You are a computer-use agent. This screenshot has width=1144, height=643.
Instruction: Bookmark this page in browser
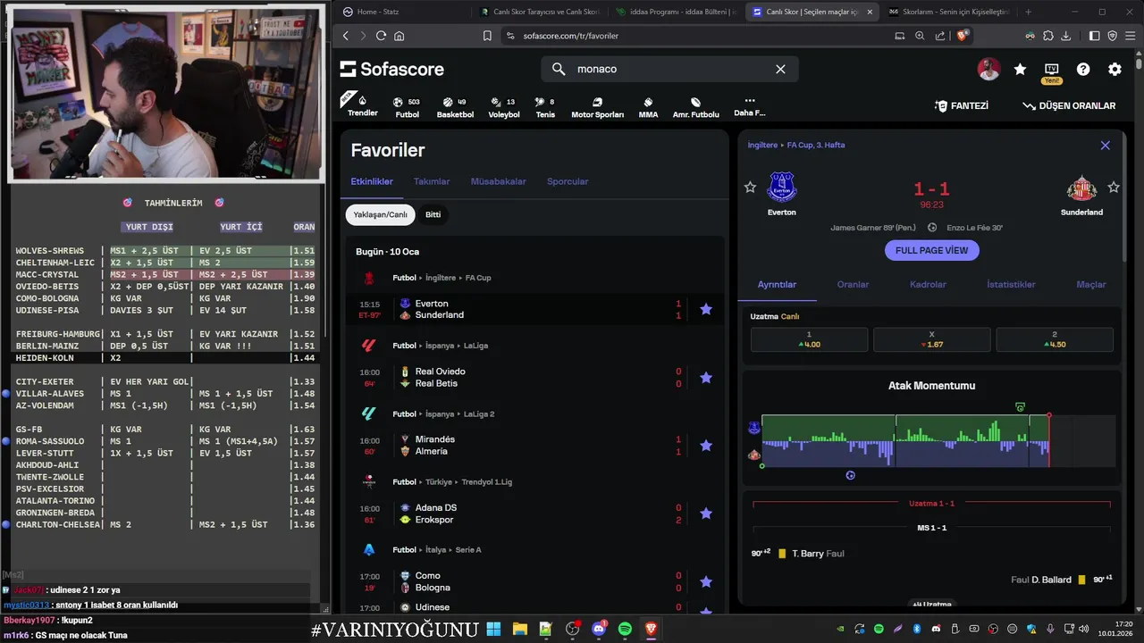tap(487, 36)
